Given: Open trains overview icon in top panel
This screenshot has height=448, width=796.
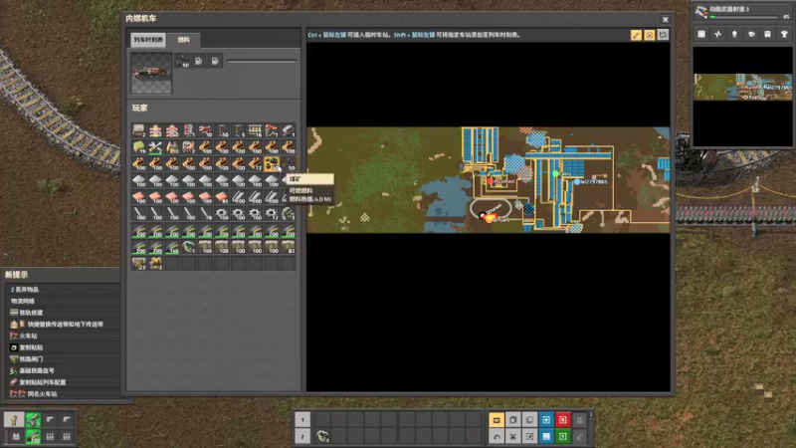Looking at the screenshot, I should click(x=767, y=34).
